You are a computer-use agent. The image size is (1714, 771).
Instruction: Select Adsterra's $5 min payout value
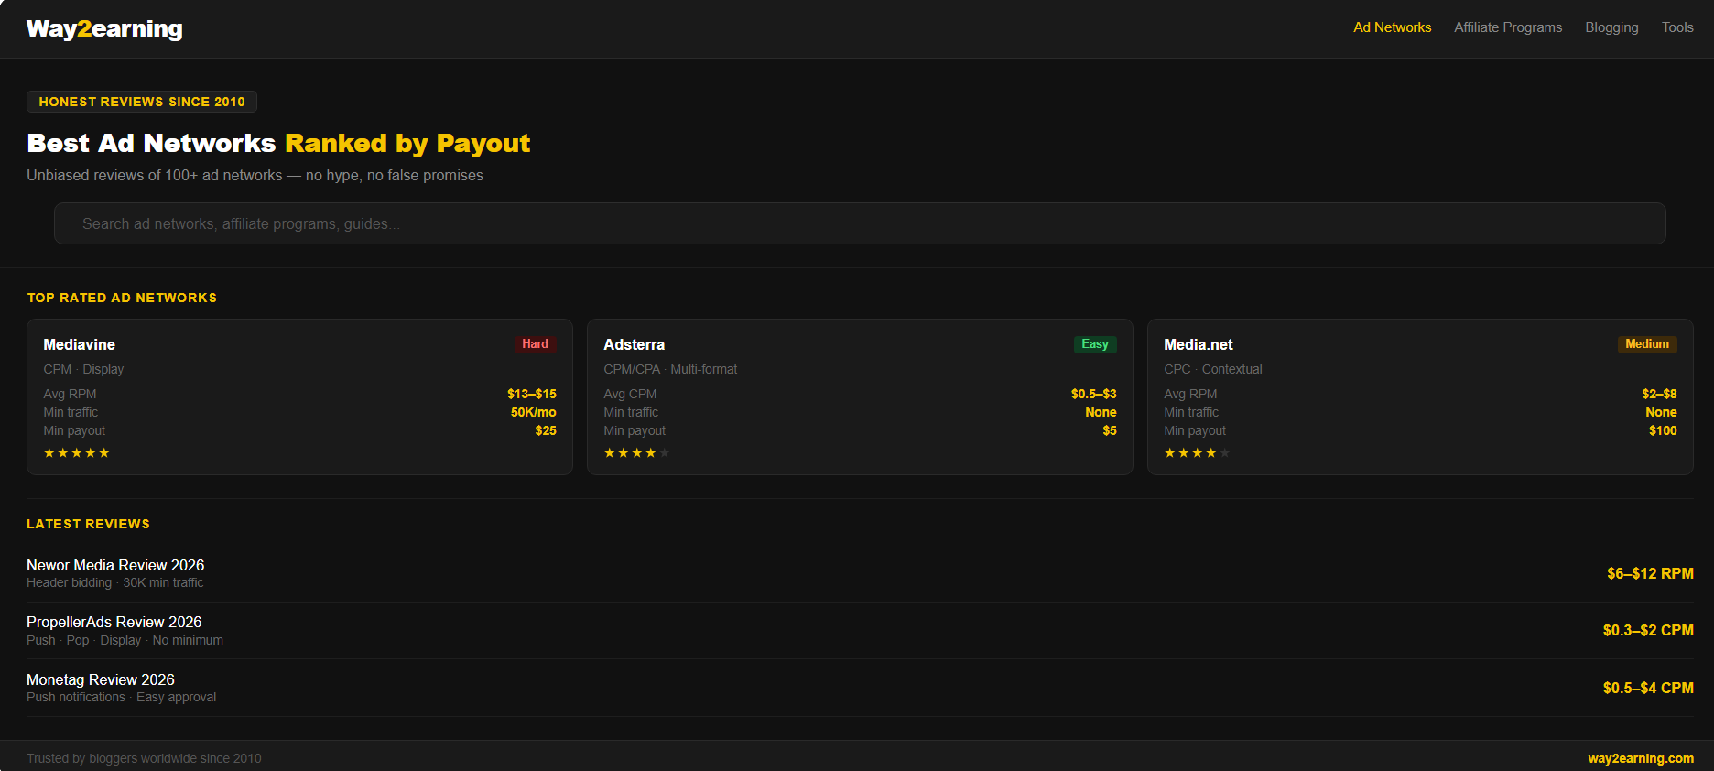1110,430
